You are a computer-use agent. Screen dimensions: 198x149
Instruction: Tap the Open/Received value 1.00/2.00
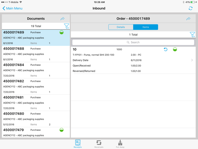click(136, 66)
